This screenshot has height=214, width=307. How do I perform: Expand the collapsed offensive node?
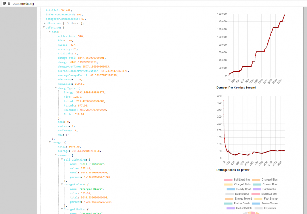pyautogui.click(x=45, y=23)
